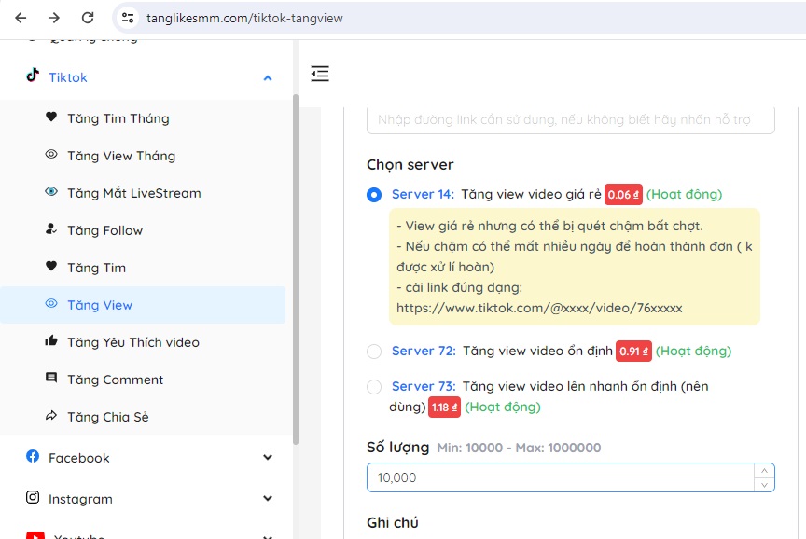This screenshot has width=806, height=539.
Task: Open the Tiktok sidebar category label
Action: [x=68, y=77]
